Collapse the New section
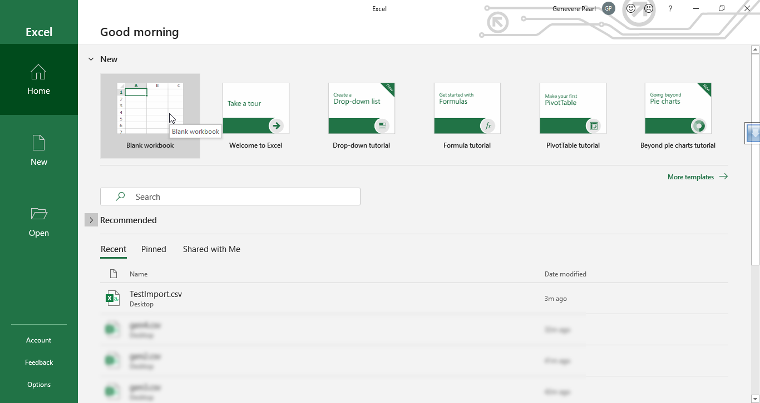Viewport: 760px width, 403px height. coord(91,59)
